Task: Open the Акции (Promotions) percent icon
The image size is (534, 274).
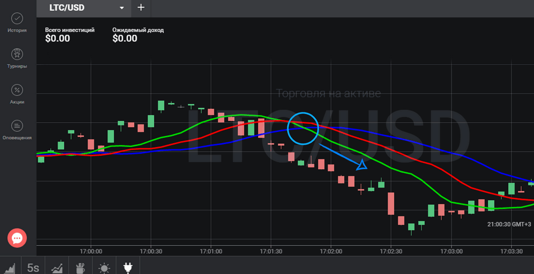Action: pos(17,90)
